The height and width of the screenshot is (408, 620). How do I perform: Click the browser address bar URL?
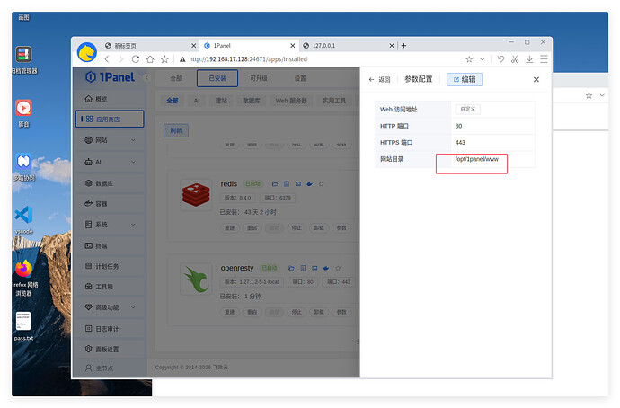252,59
